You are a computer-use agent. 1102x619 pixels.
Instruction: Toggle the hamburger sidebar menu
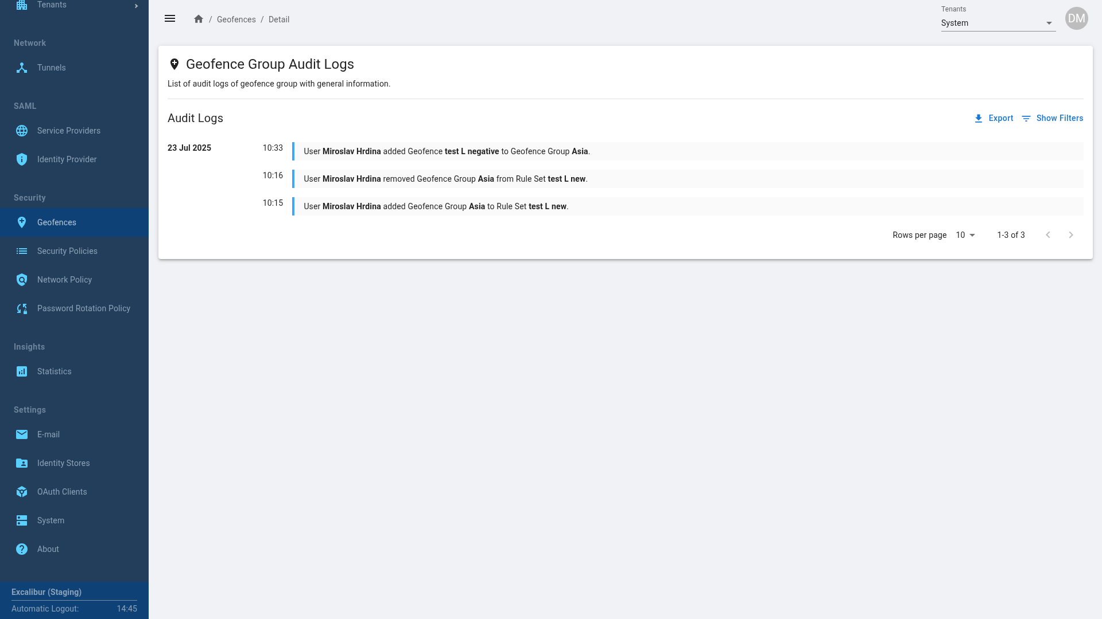(x=170, y=19)
